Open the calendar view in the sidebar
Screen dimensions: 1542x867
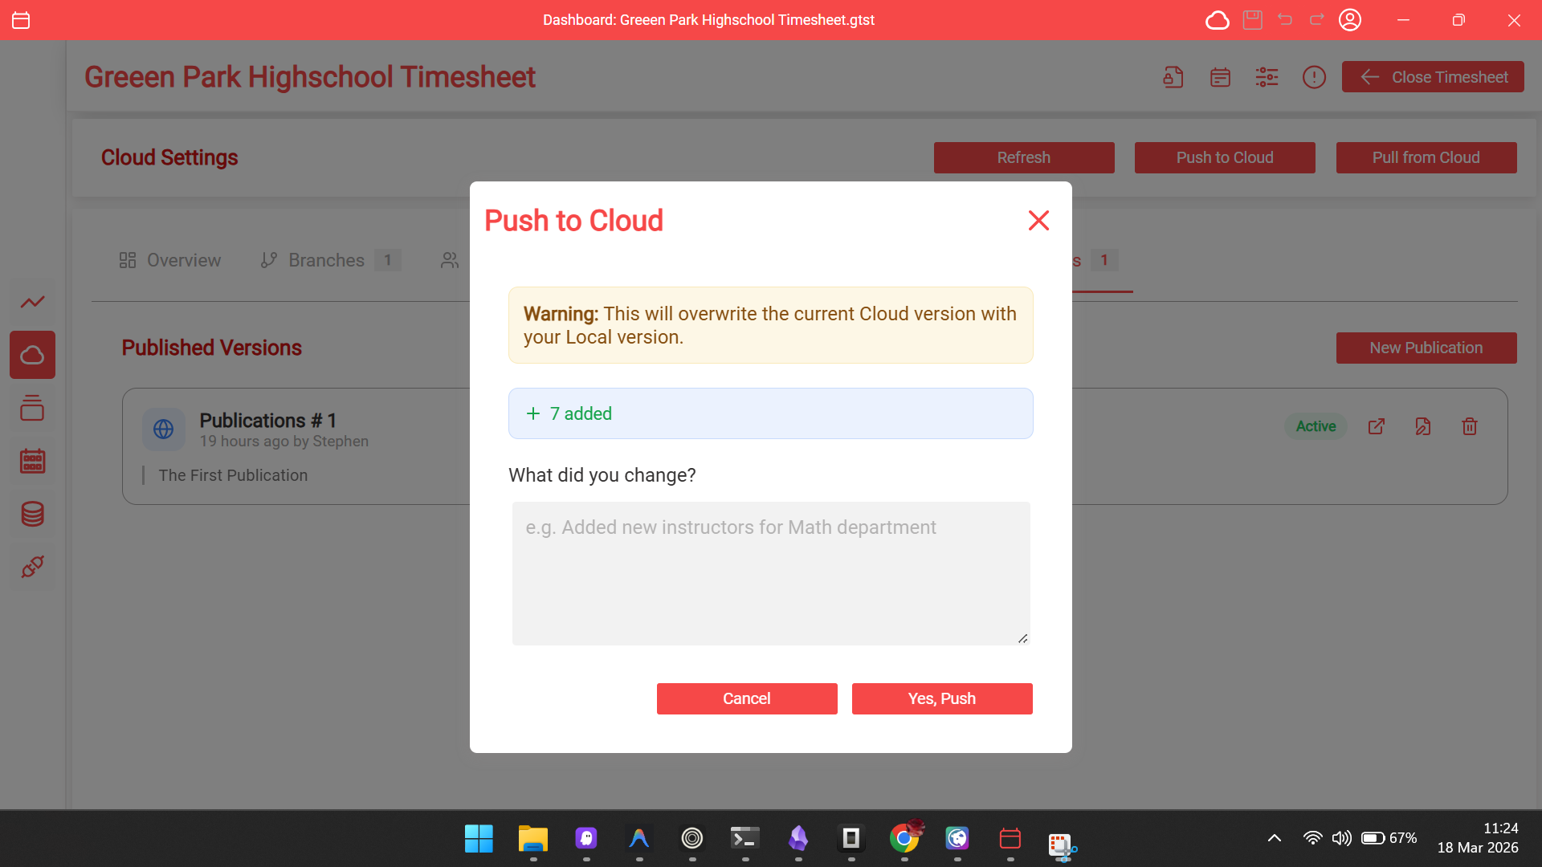pyautogui.click(x=32, y=461)
